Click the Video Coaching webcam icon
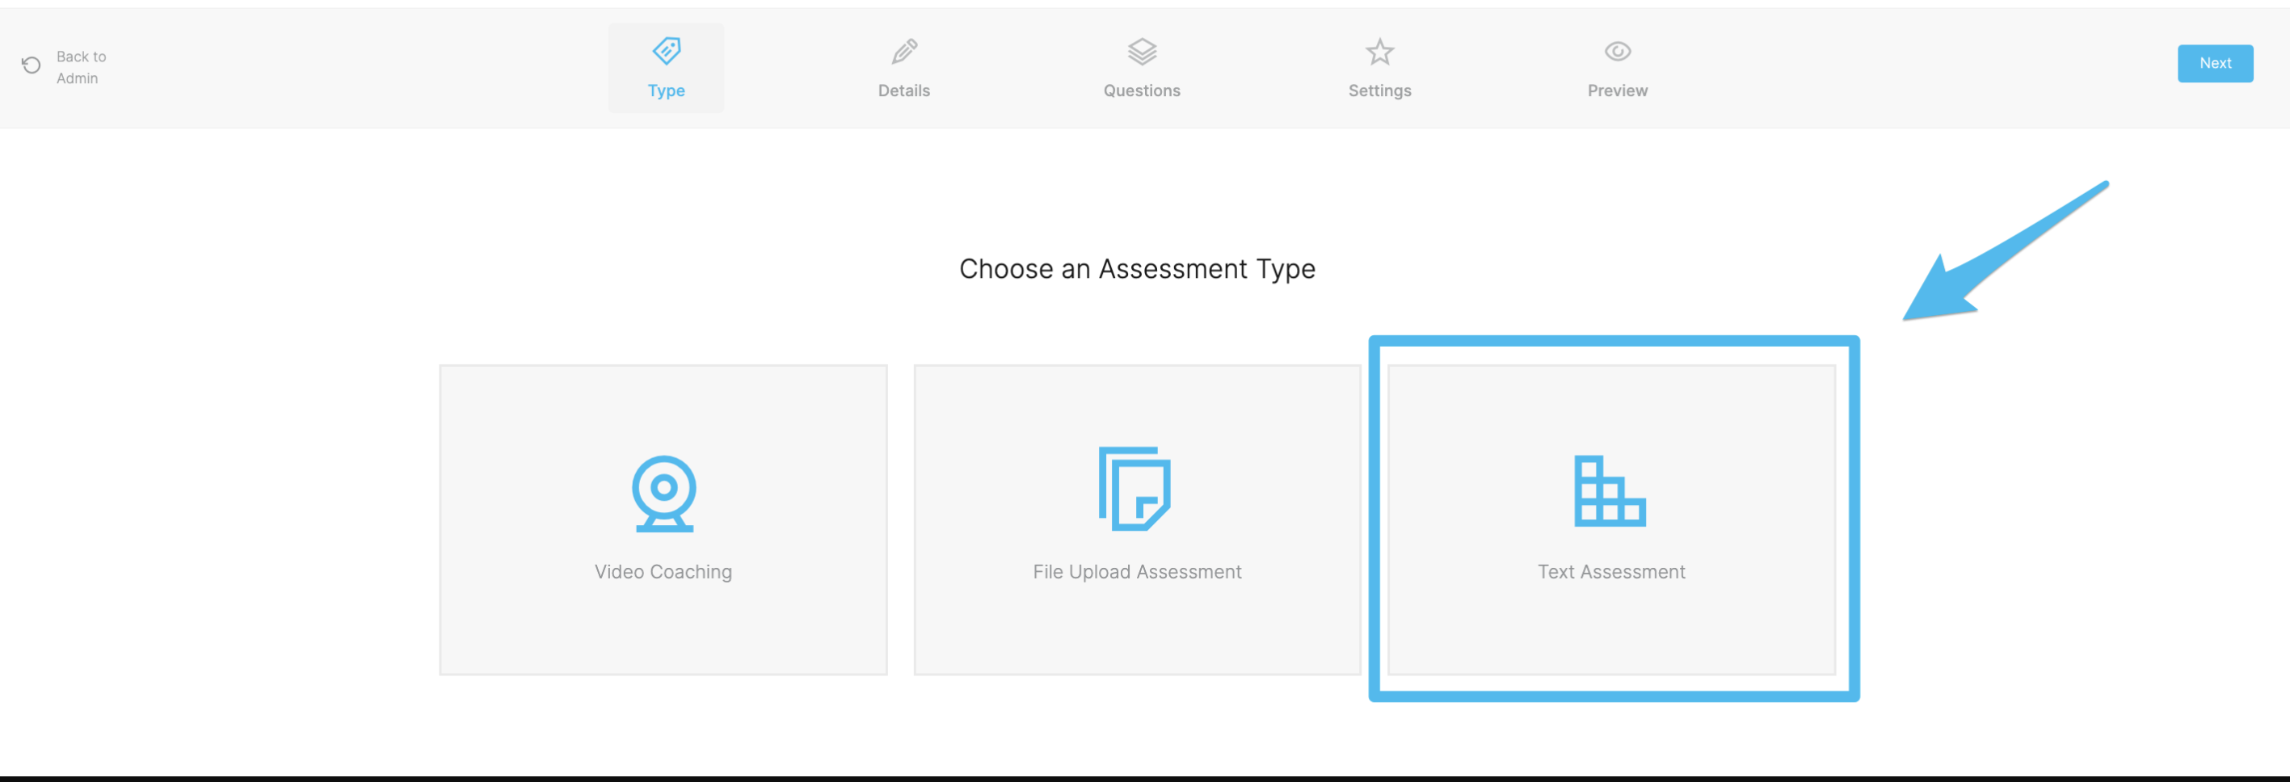The image size is (2290, 782). (x=664, y=493)
